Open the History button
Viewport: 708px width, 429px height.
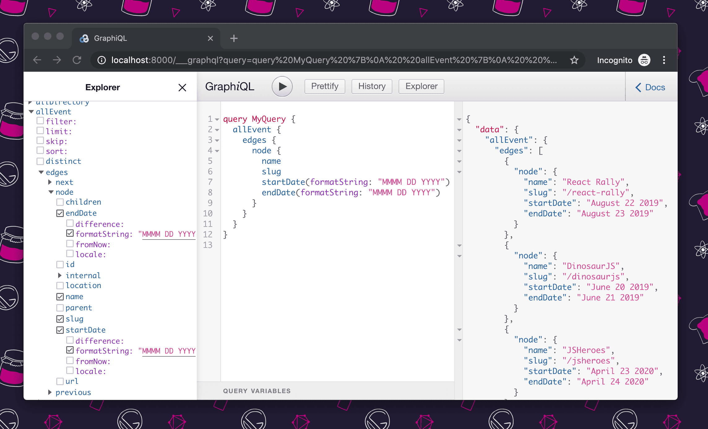pyautogui.click(x=372, y=86)
